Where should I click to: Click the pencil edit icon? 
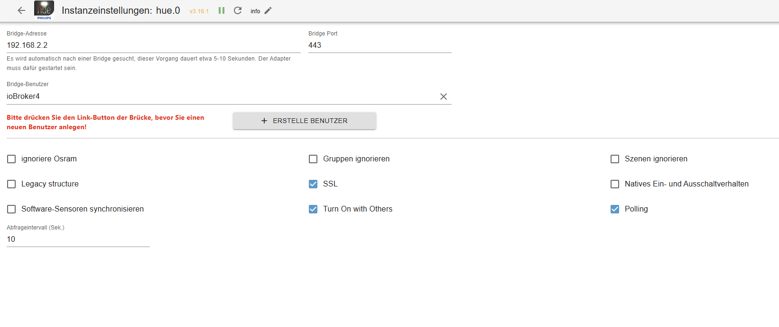[x=268, y=10]
